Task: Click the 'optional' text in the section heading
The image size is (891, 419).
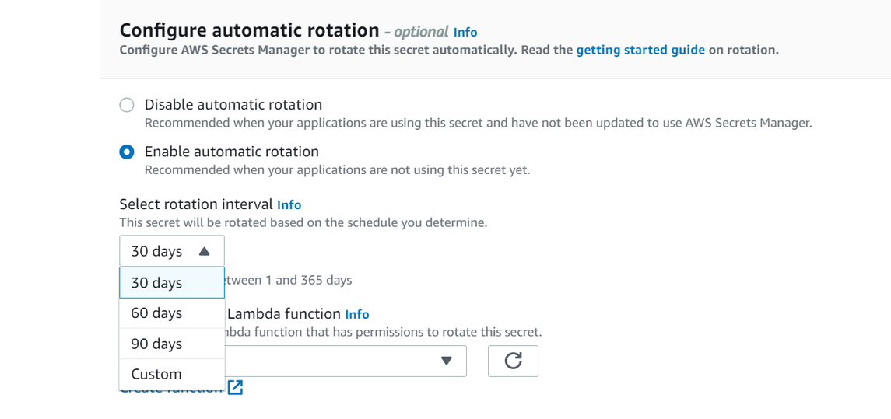Action: [x=420, y=32]
